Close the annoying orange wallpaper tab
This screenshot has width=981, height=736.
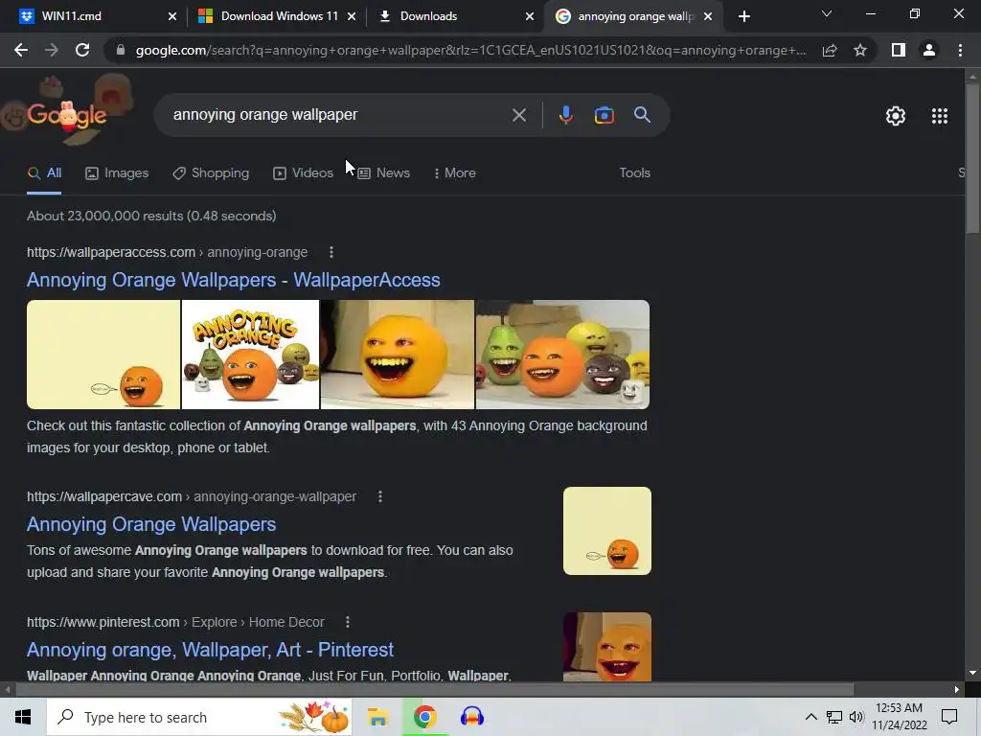click(x=708, y=16)
